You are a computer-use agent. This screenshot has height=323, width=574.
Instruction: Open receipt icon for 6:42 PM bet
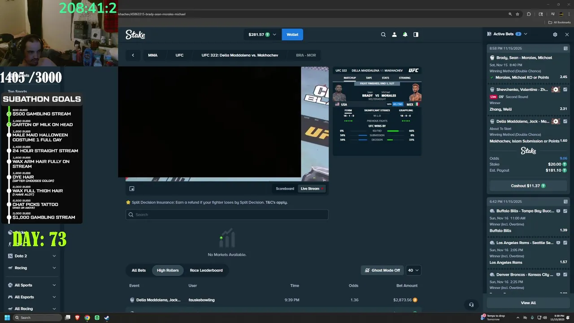565,202
